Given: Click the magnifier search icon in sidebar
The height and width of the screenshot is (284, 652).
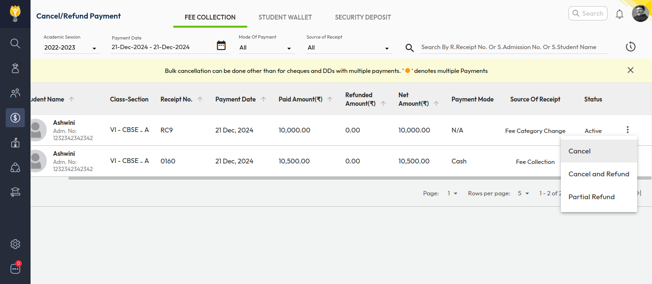Looking at the screenshot, I should coord(15,43).
